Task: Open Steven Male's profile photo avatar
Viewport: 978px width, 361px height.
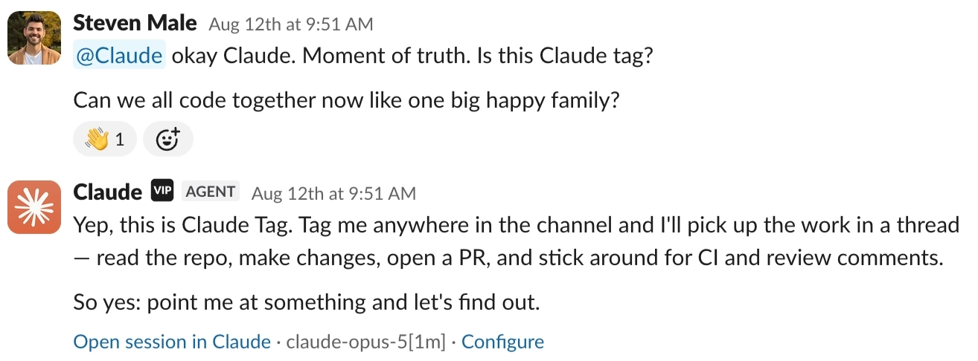Action: pyautogui.click(x=34, y=38)
